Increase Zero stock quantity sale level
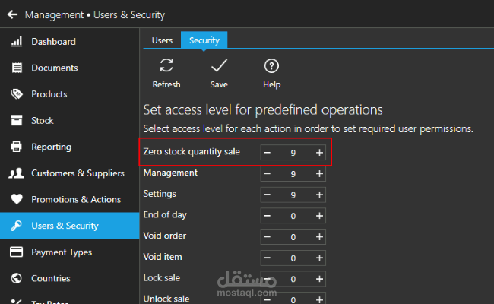 (319, 153)
